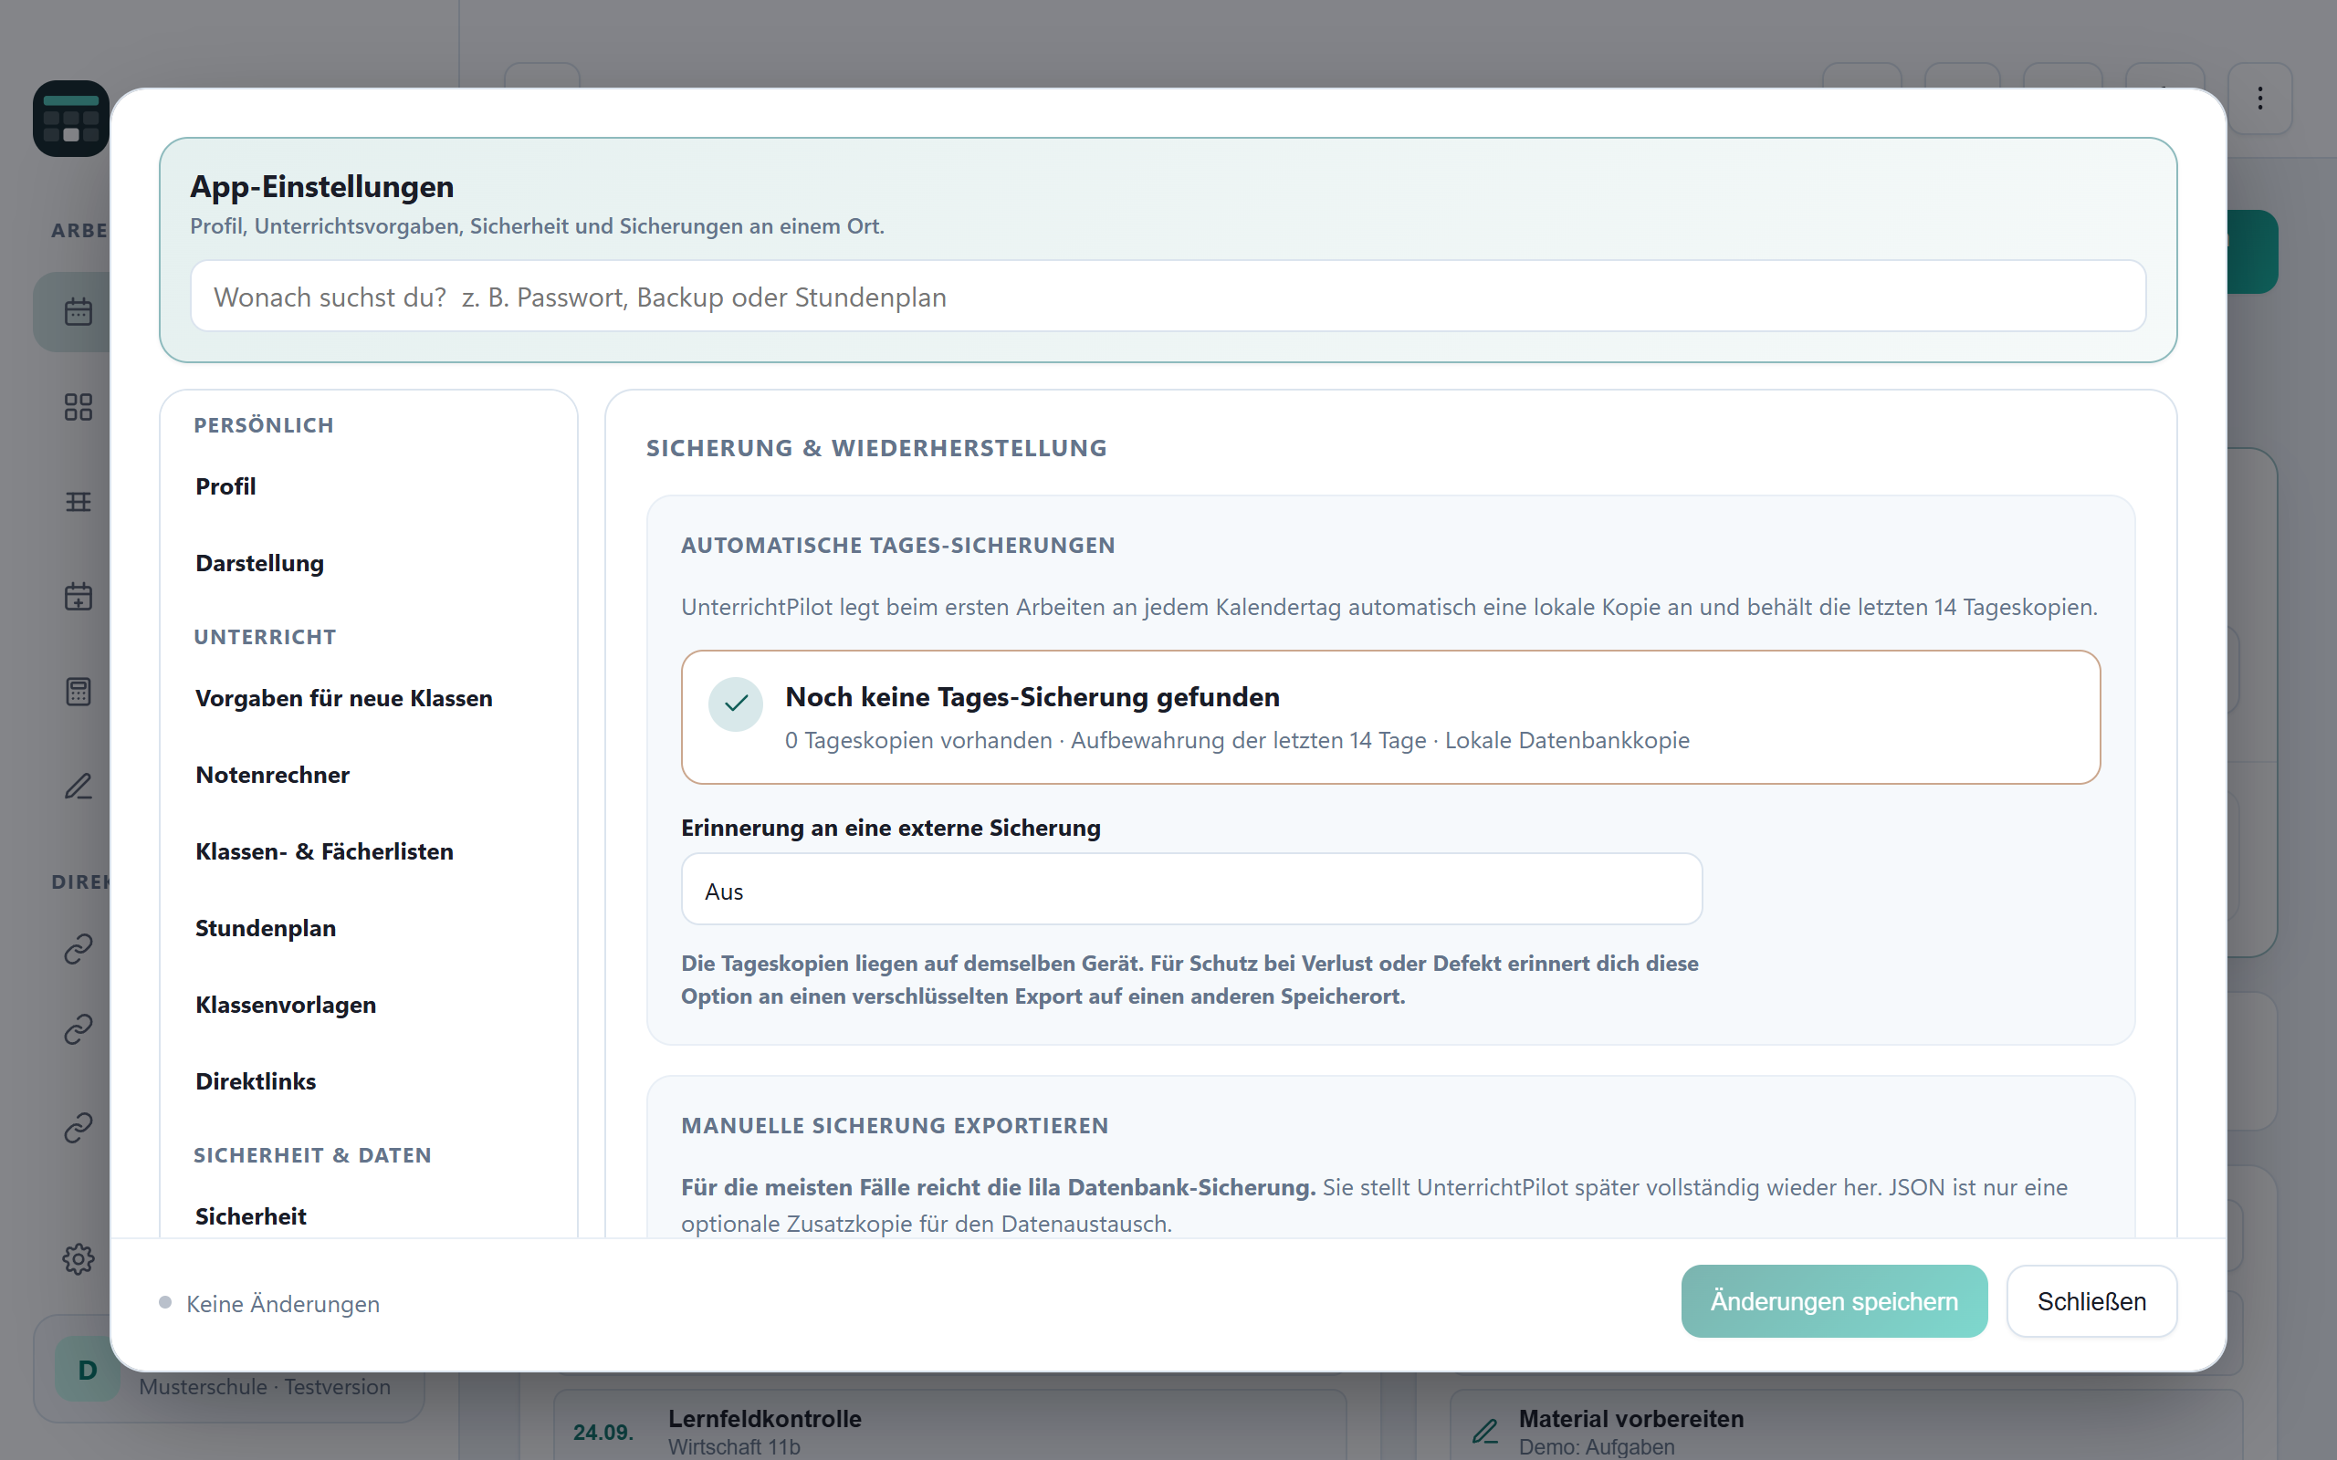2337x1460 pixels.
Task: Click Änderungen speichern button
Action: click(x=1834, y=1300)
